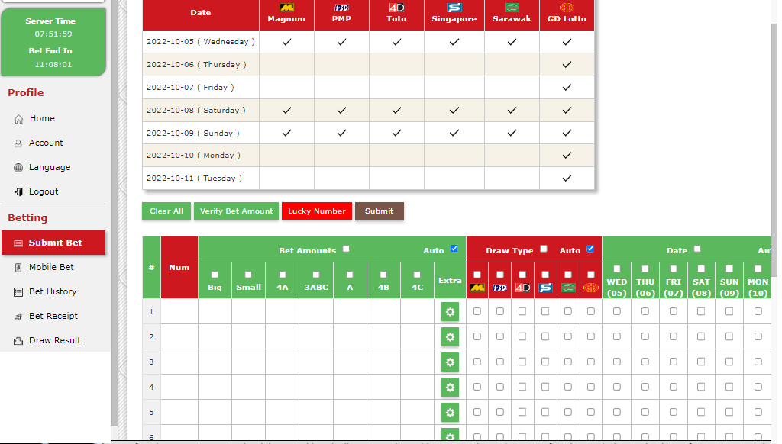Click the Num input field in row 1
Viewport: 782px width, 444px height.
[179, 312]
